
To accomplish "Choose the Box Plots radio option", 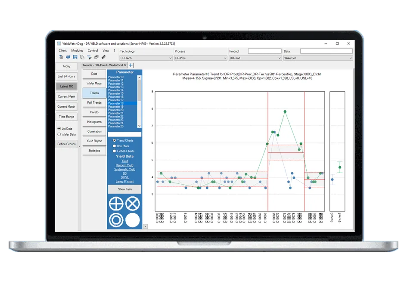I will click(114, 146).
